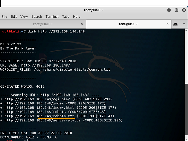Open the Help menu
188x141 pixels.
[x=77, y=17]
